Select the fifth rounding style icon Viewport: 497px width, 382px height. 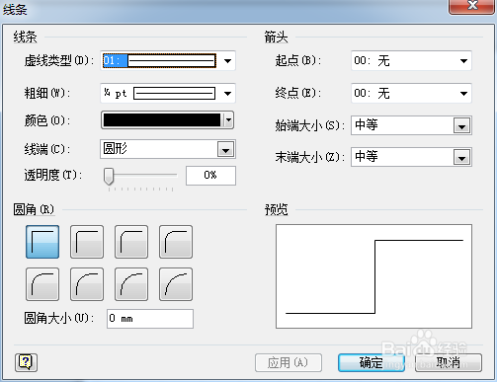click(42, 284)
